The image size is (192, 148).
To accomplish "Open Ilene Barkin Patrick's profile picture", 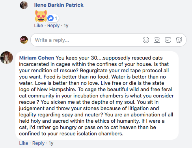I will pyautogui.click(x=24, y=5).
